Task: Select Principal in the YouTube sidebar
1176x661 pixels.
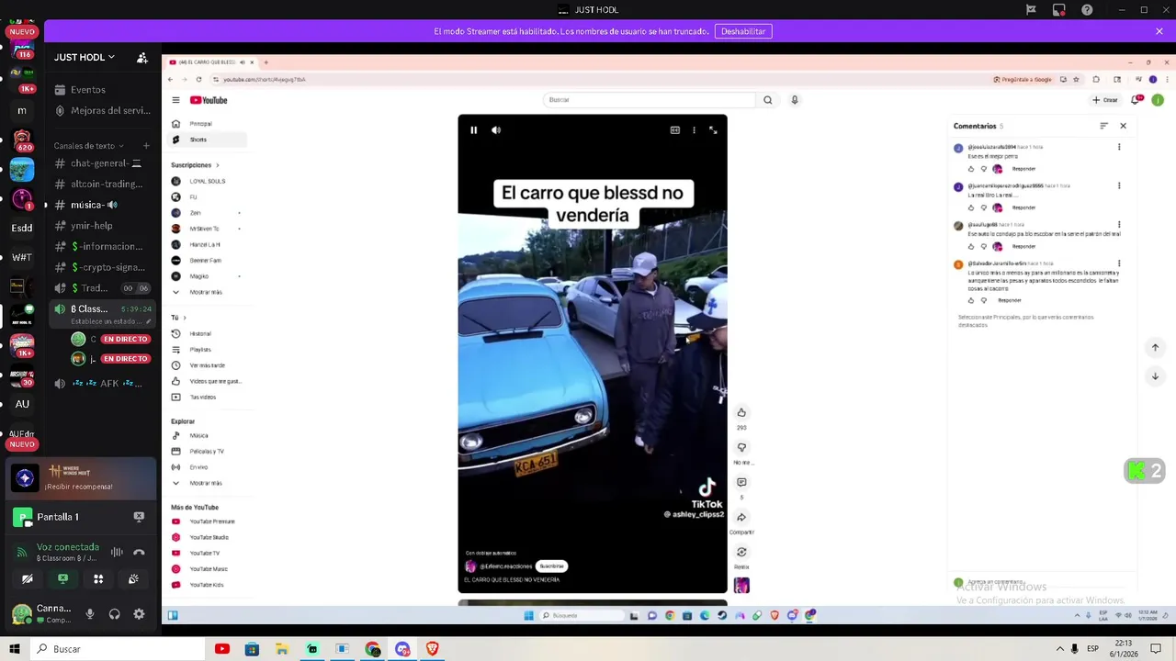Action: click(209, 124)
